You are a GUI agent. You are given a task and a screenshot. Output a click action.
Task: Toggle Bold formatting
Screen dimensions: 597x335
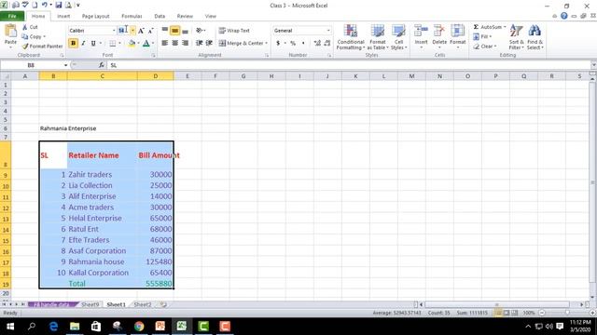[x=73, y=44]
